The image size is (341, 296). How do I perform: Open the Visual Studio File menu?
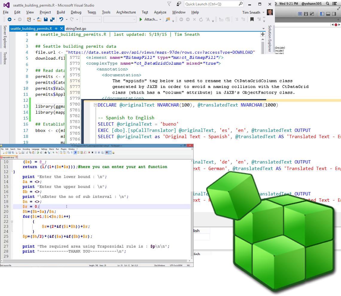pyautogui.click(x=6, y=12)
